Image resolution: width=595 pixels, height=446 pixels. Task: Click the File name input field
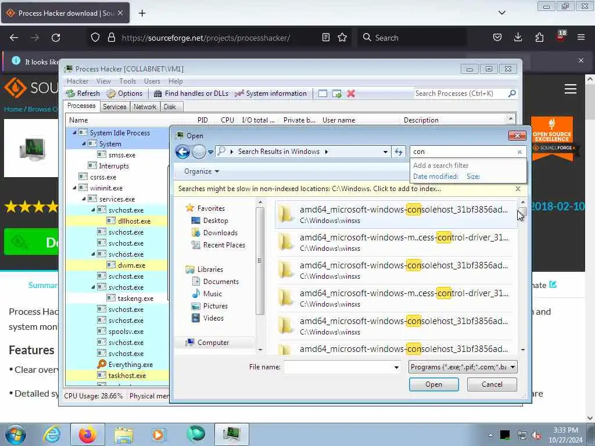[x=338, y=367]
